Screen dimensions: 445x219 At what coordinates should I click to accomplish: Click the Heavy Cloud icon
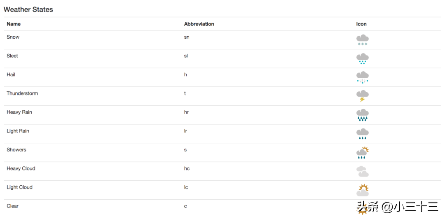tap(363, 171)
